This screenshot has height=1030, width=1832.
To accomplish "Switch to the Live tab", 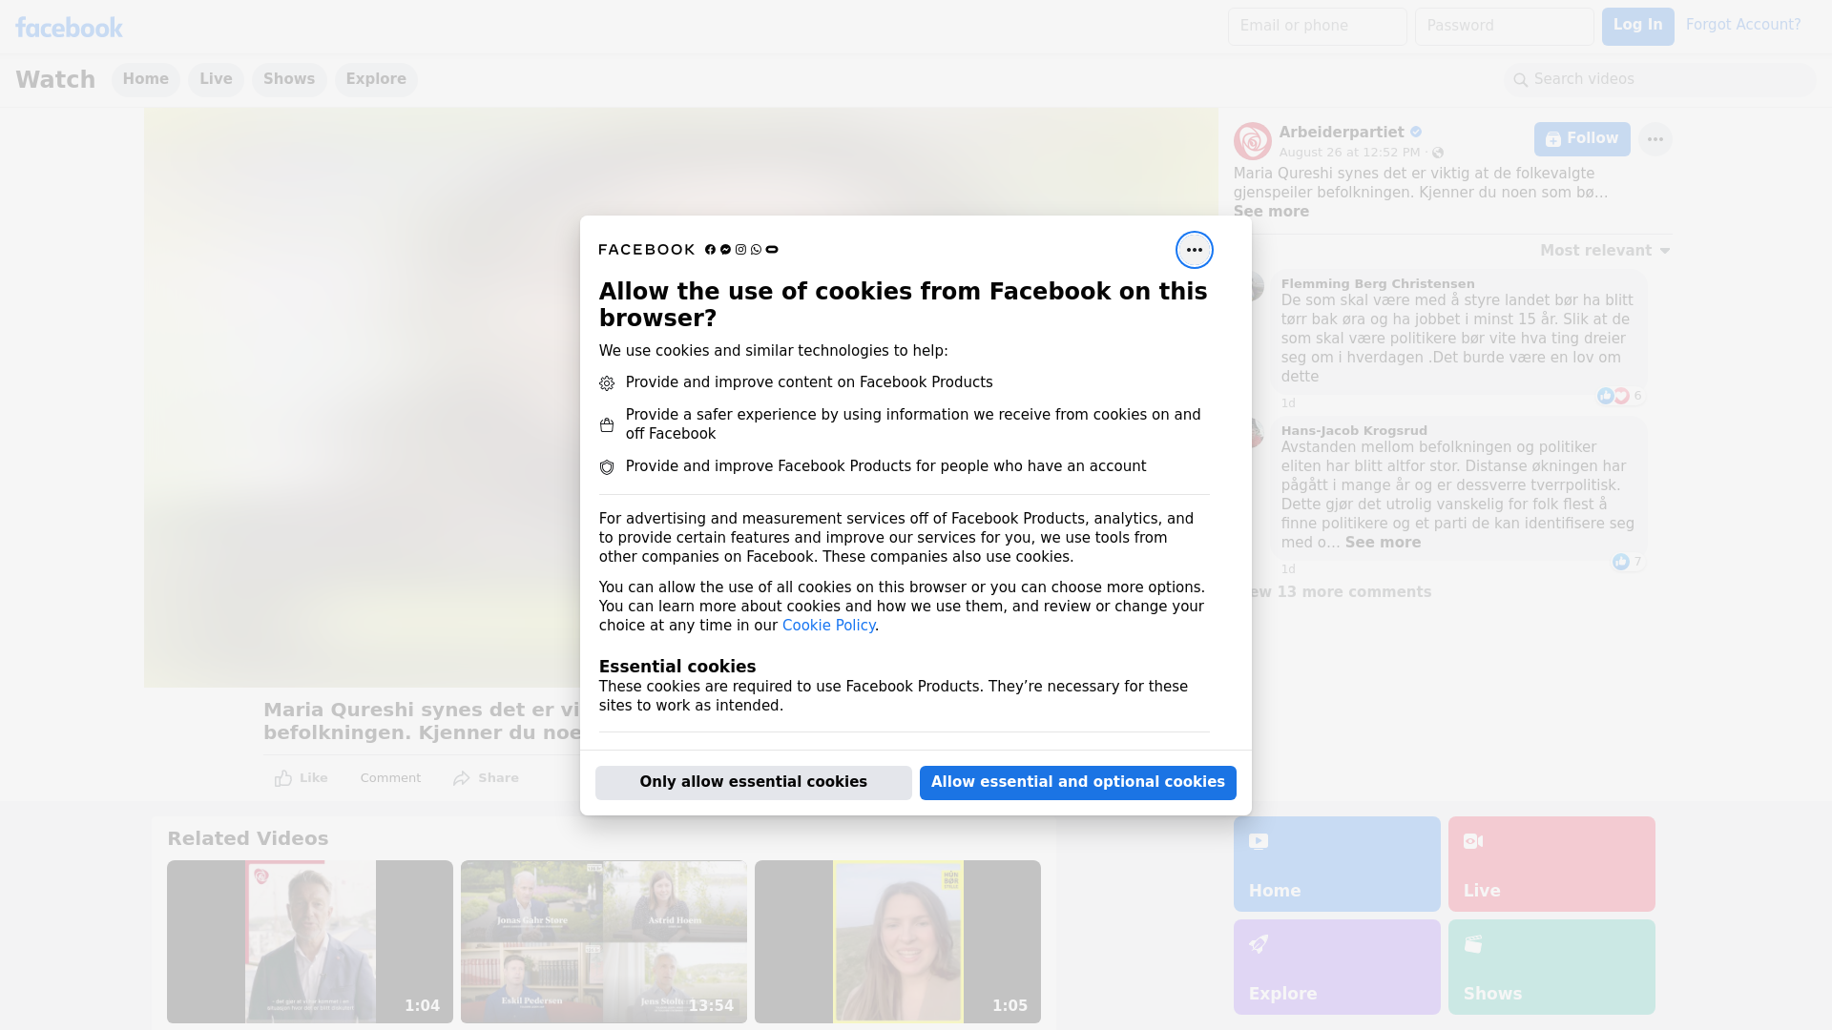I will coord(216,80).
